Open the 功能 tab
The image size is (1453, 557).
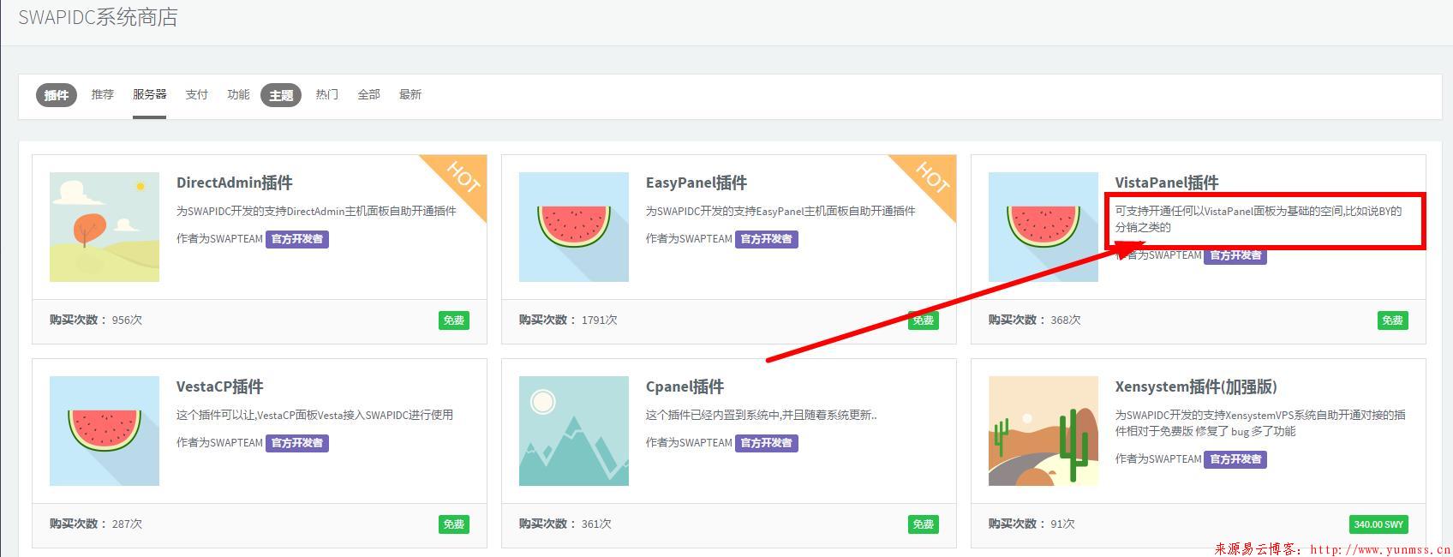(x=238, y=94)
